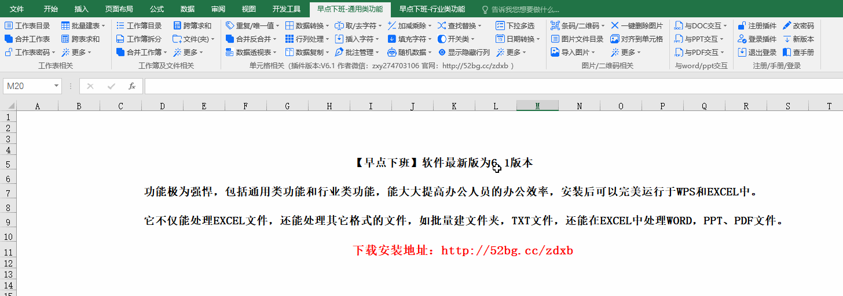Switch to the 页面布局 Page Layout tab
843x296 pixels.
[119, 9]
